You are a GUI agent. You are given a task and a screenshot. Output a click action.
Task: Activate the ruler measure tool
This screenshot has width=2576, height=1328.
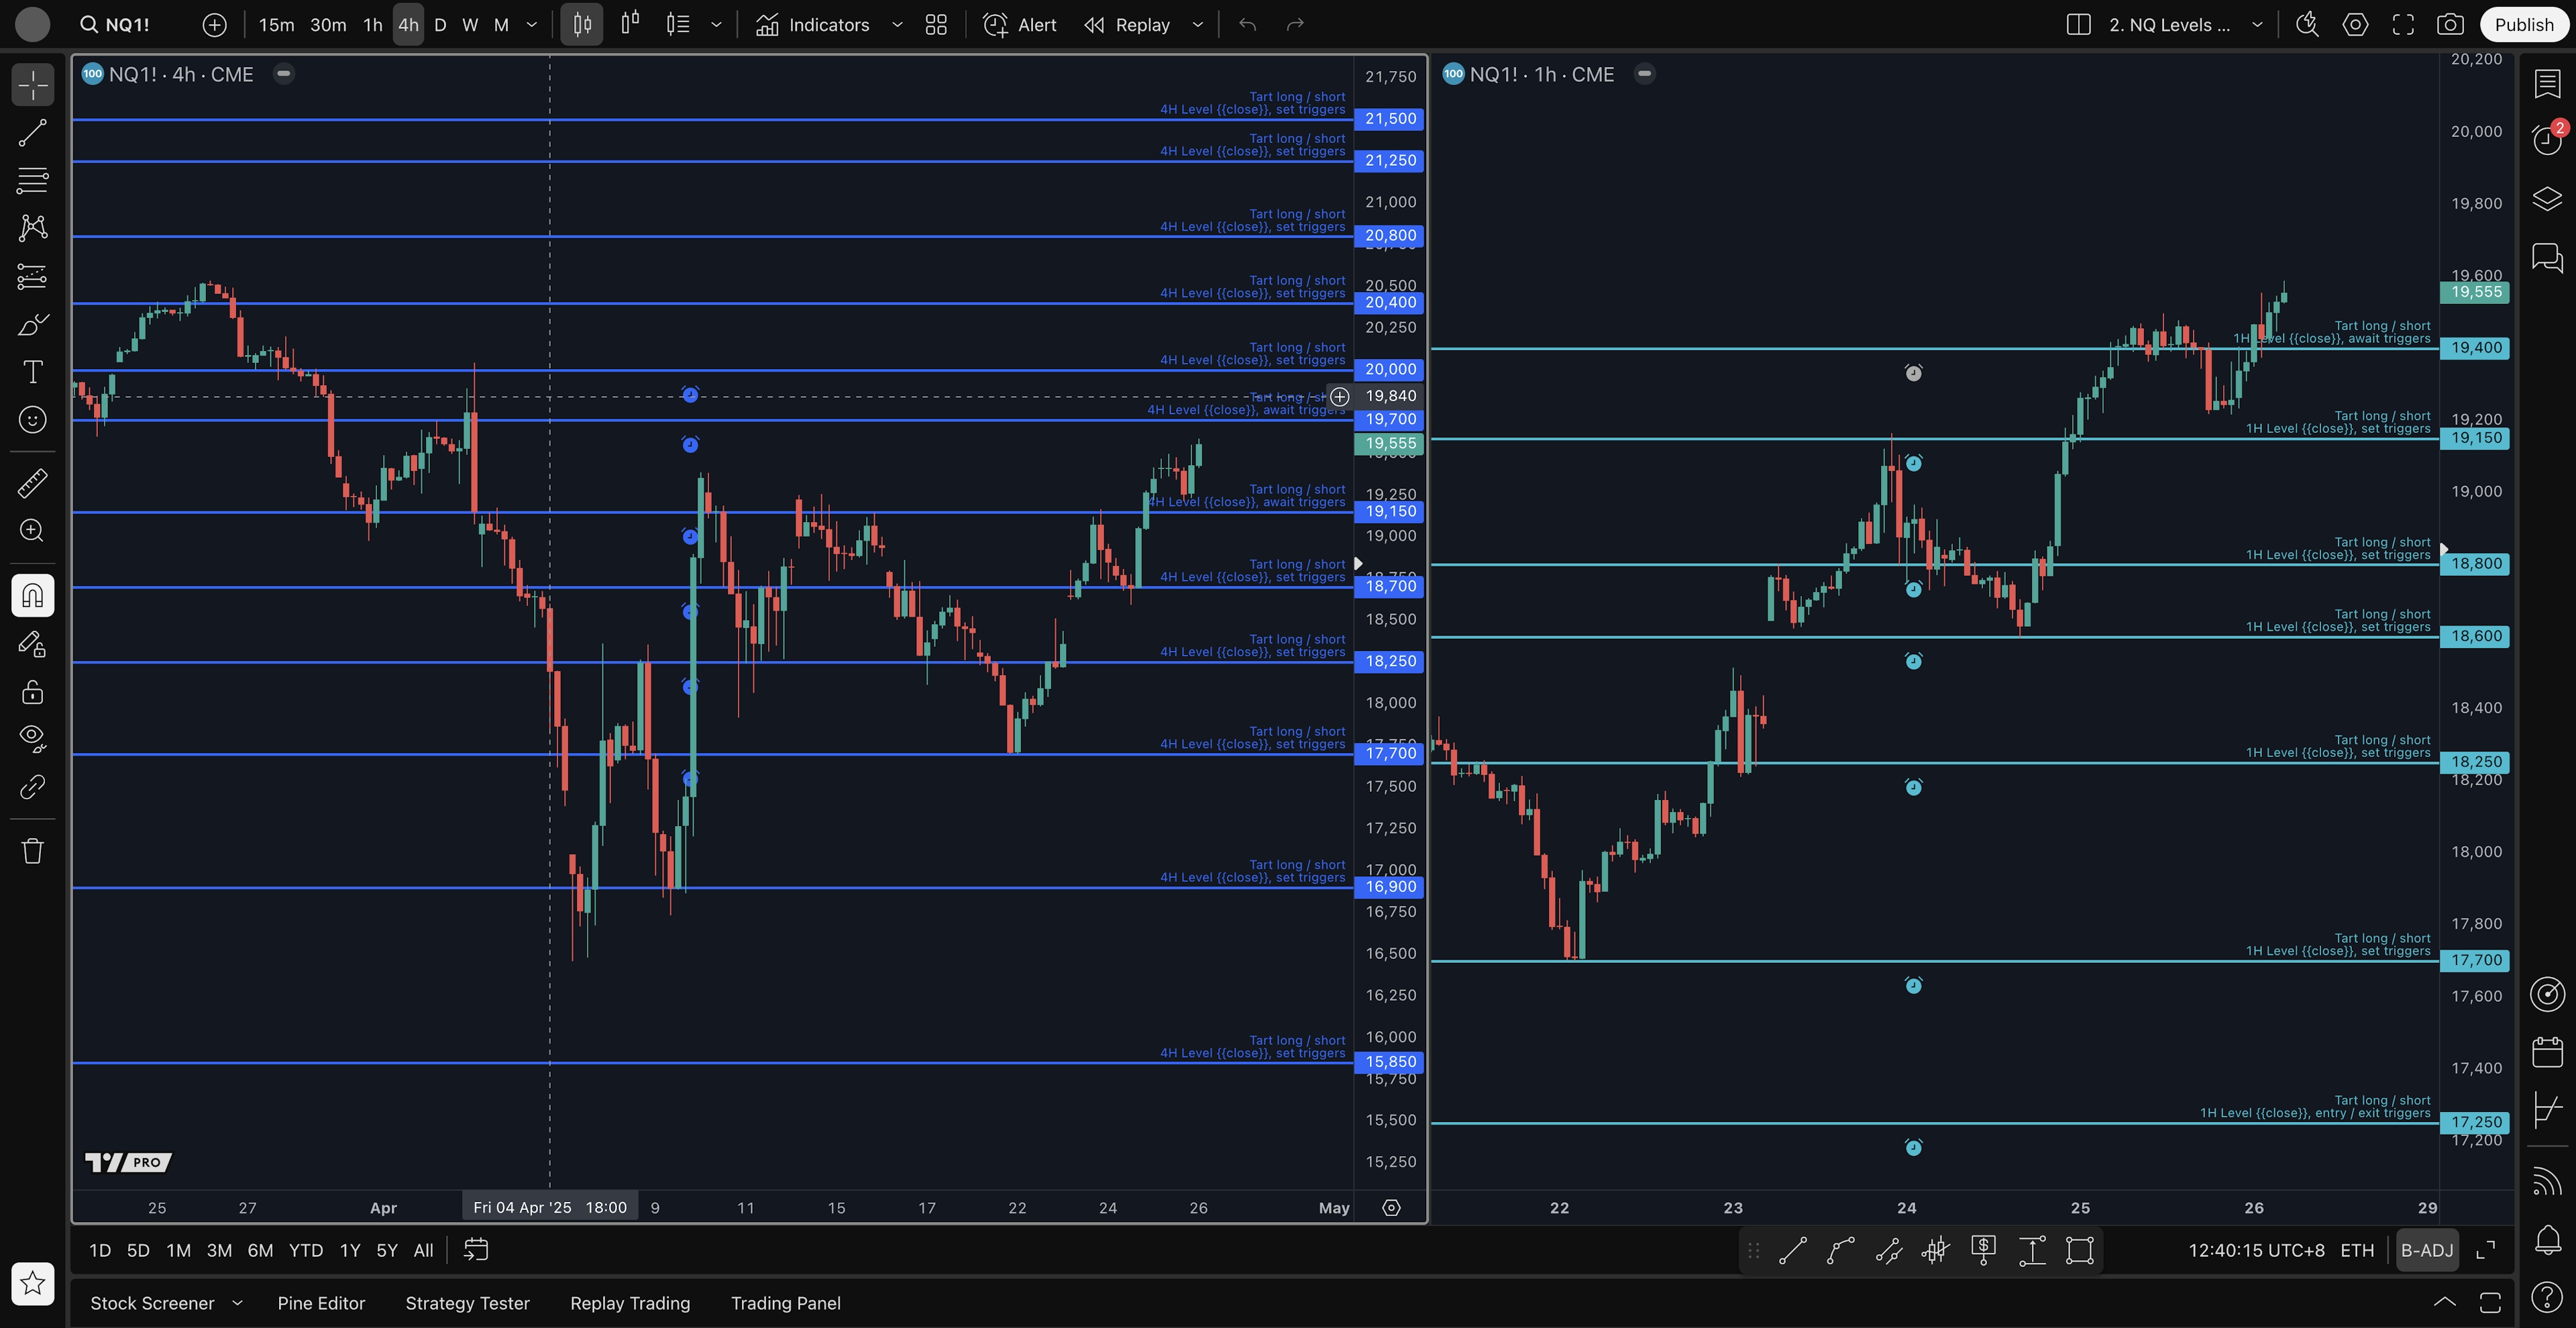[x=32, y=483]
